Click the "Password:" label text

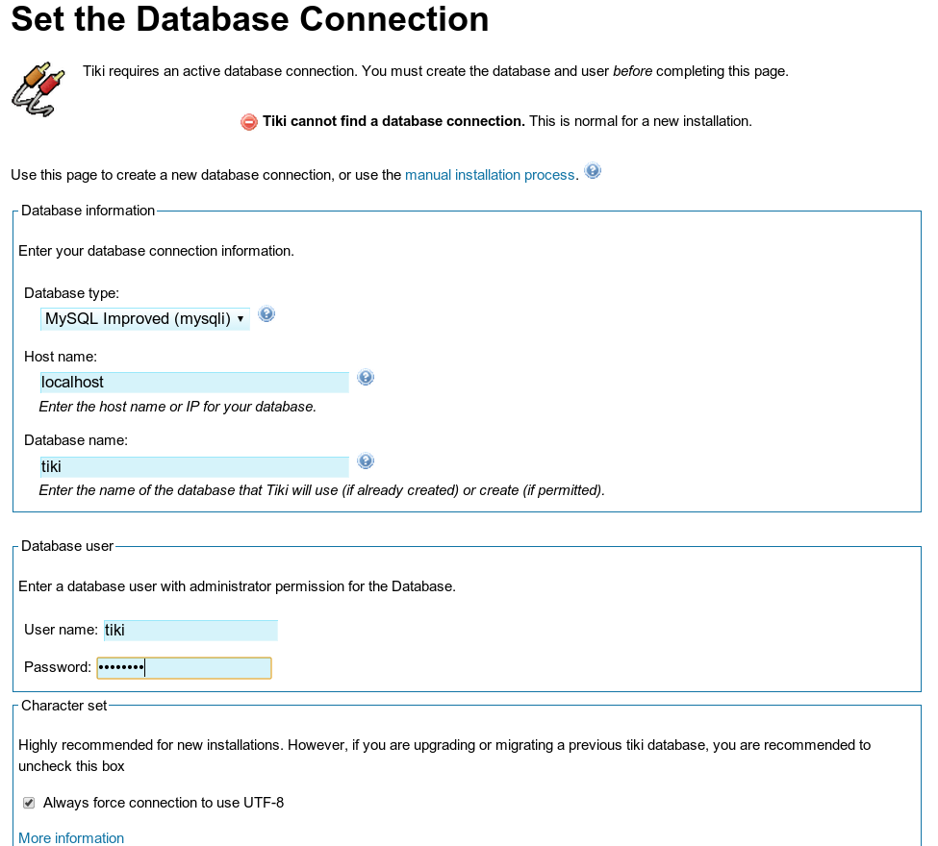[x=58, y=668]
